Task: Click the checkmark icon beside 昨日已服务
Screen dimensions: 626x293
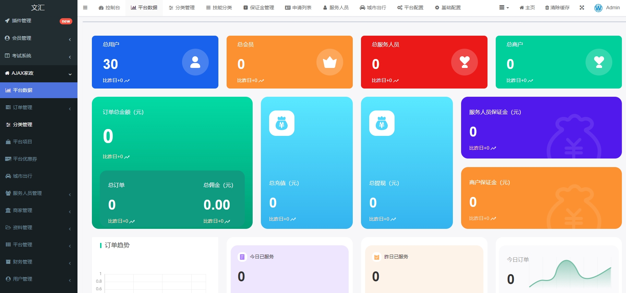Action: [x=377, y=257]
